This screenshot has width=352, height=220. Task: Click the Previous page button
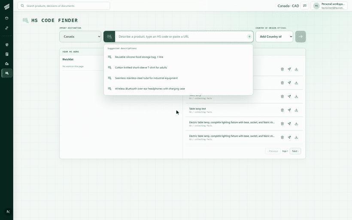pyautogui.click(x=273, y=151)
